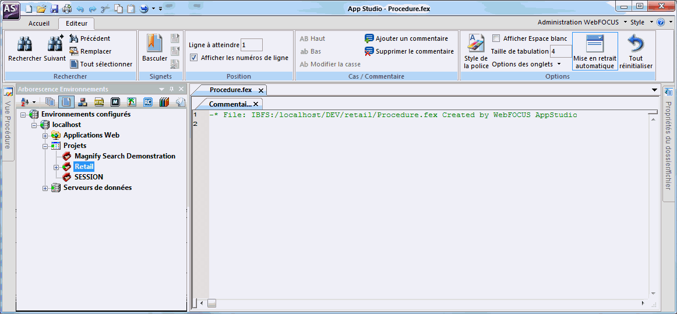Click the Basculer bookmark toggle button
This screenshot has width=677, height=314.
click(x=154, y=48)
